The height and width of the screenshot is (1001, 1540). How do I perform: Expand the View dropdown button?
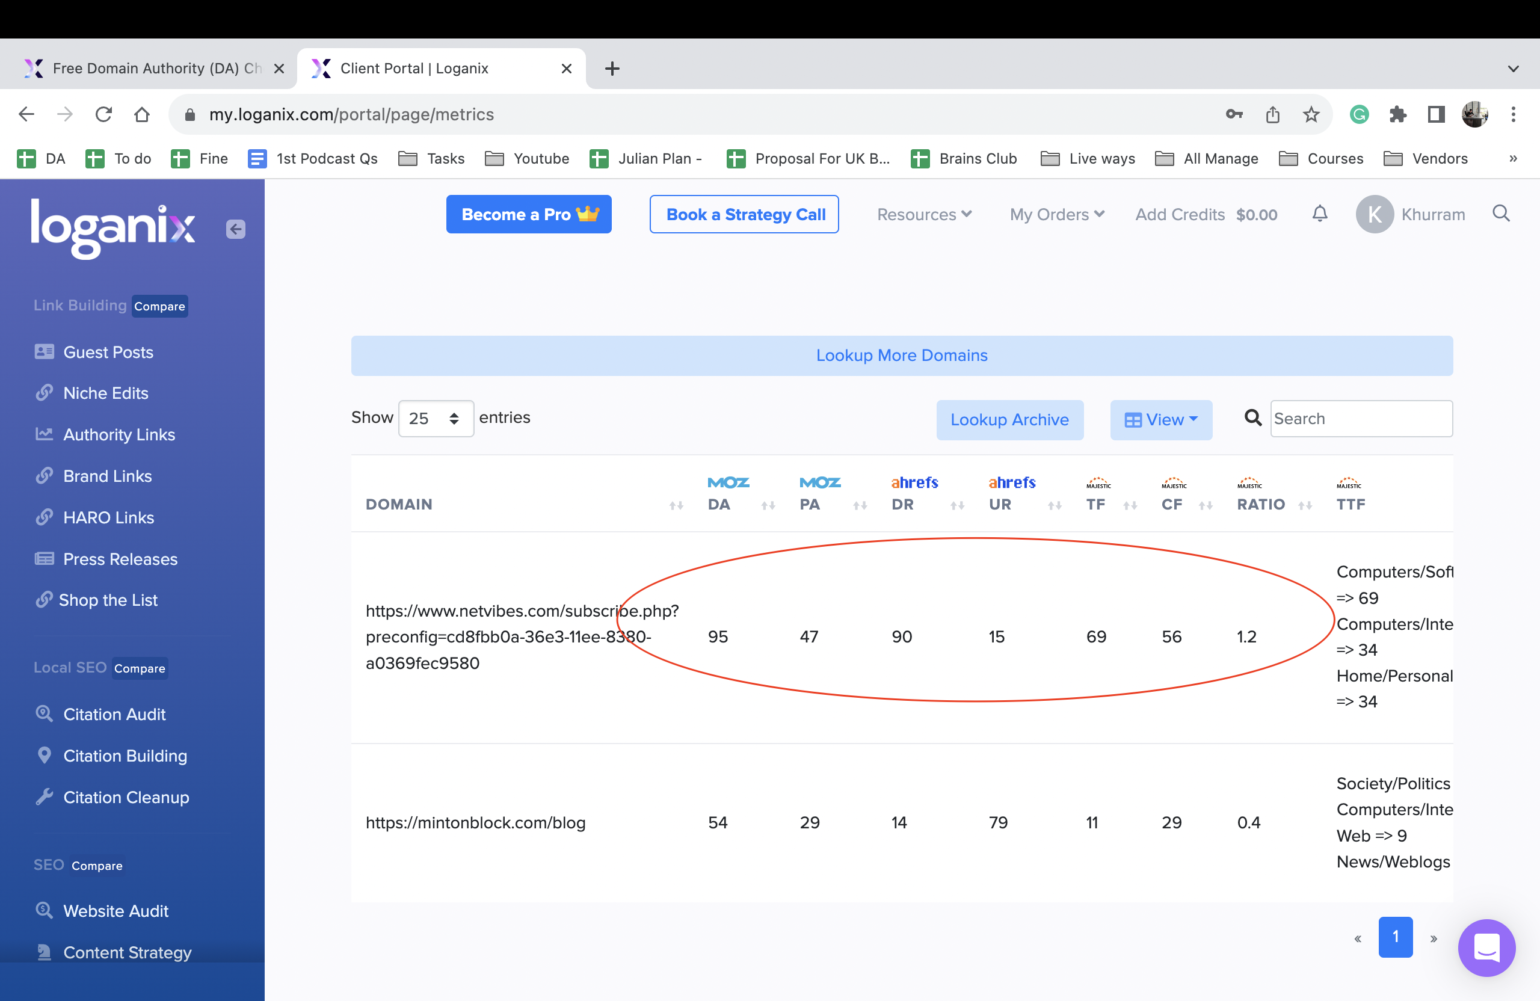click(x=1161, y=420)
